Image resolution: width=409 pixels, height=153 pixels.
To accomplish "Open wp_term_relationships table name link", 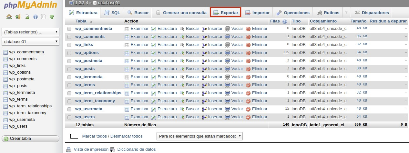I will (98, 93).
